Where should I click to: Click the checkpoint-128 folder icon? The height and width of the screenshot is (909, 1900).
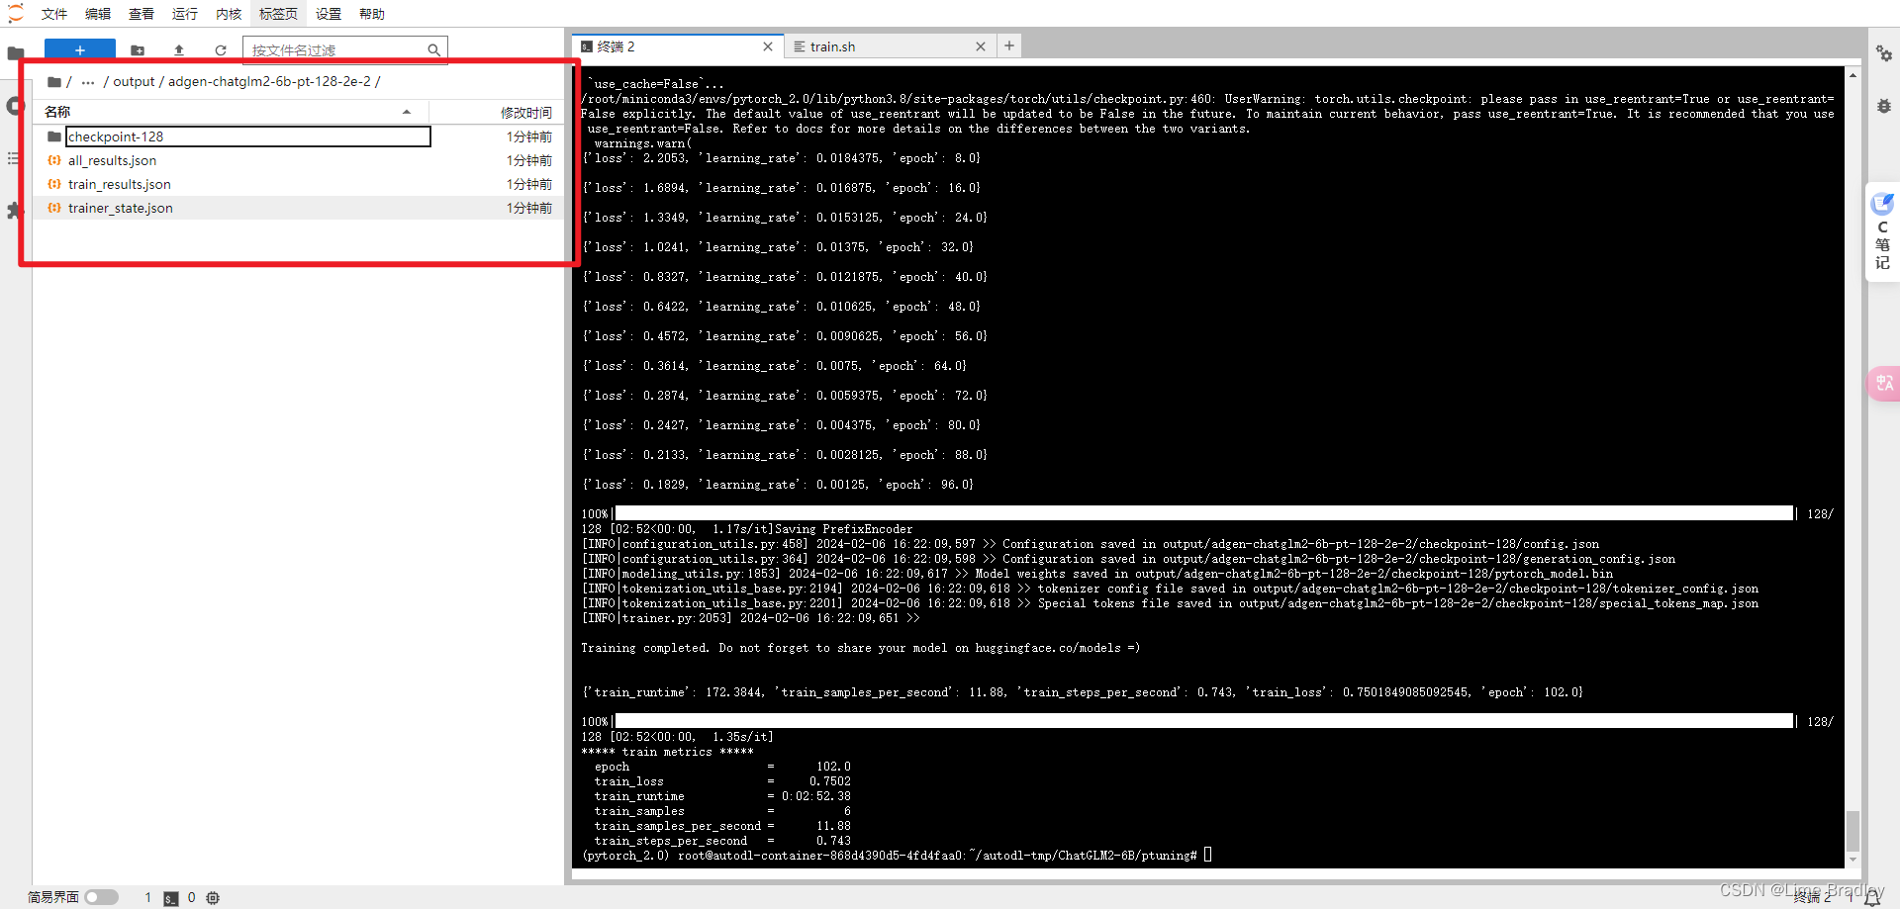(x=54, y=136)
